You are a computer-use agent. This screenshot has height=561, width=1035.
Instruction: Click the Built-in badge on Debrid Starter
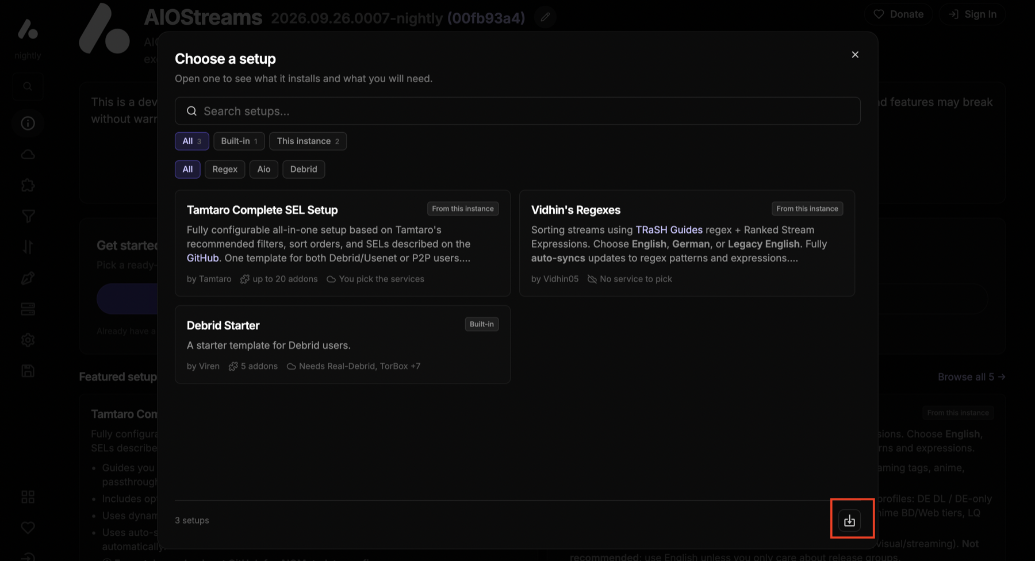[482, 324]
